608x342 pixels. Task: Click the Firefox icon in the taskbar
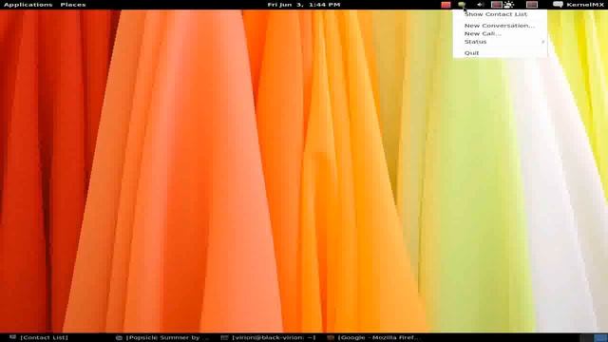tap(331, 338)
